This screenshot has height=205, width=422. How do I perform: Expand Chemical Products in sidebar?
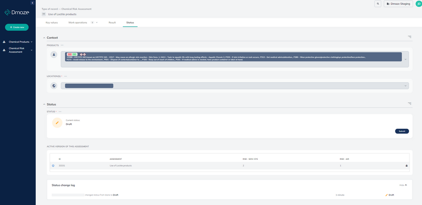click(x=31, y=42)
